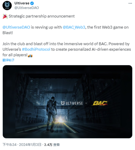This screenshot has height=150, width=135.
Task: Follow the blue @UltiverseDAO mention in tweet text
Action: coord(16,27)
